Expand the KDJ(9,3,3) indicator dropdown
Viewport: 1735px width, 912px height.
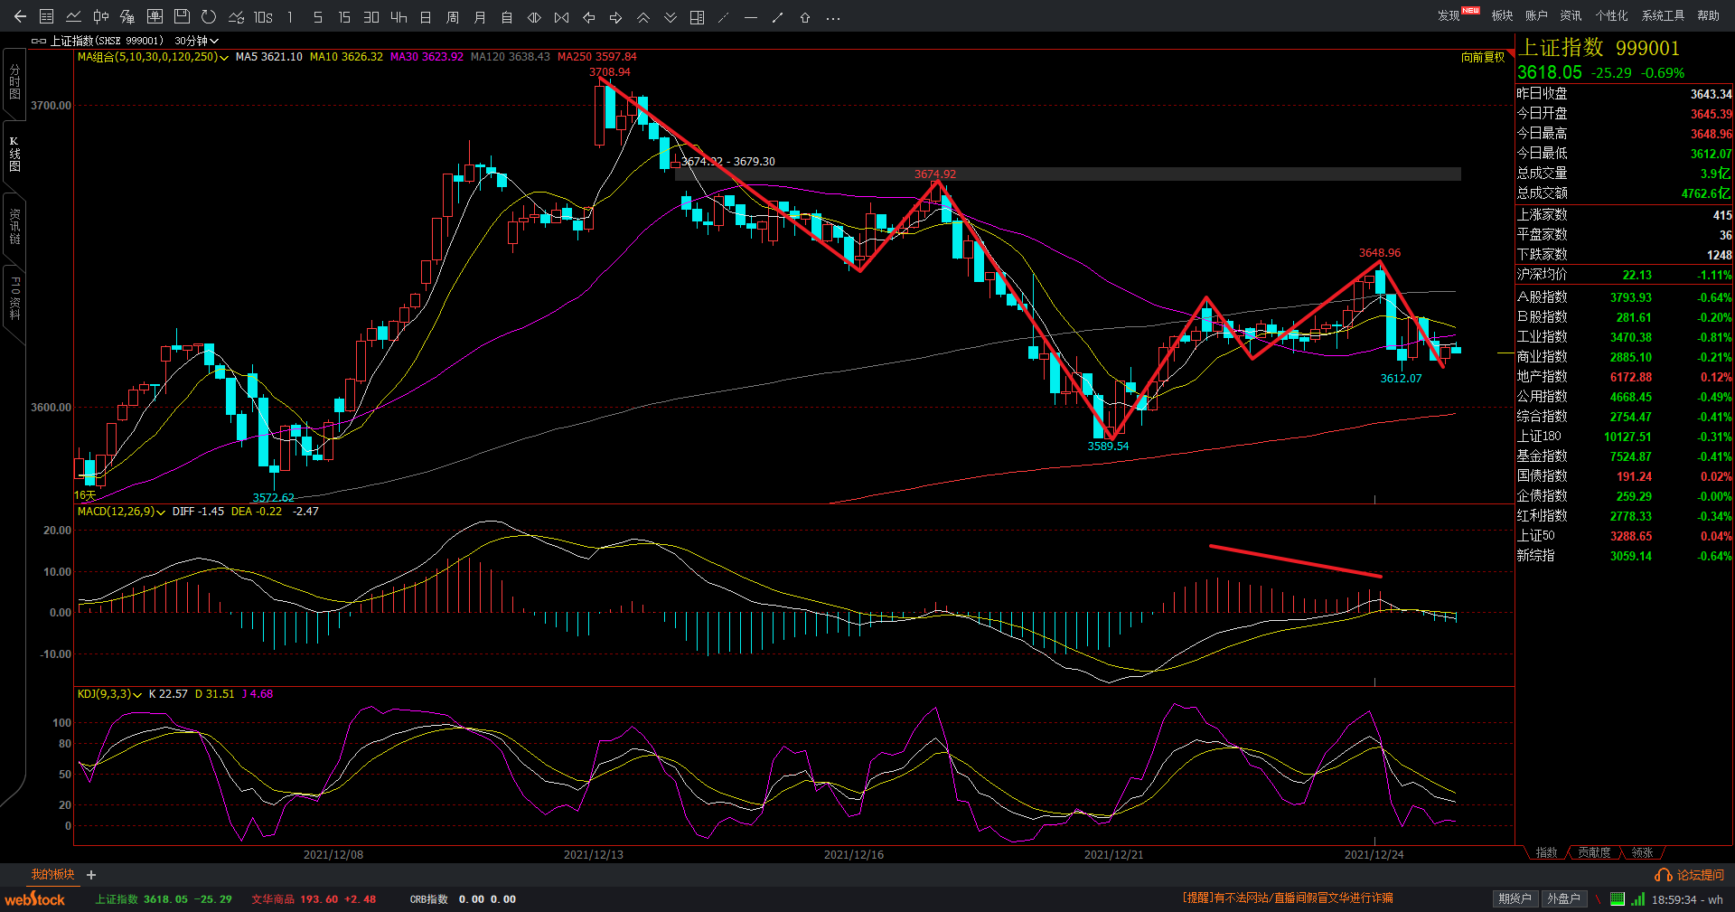click(109, 694)
